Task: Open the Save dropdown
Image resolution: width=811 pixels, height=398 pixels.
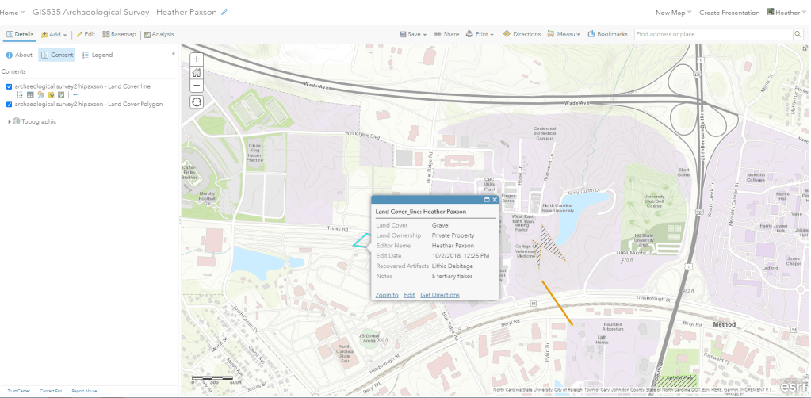Action: coord(415,34)
